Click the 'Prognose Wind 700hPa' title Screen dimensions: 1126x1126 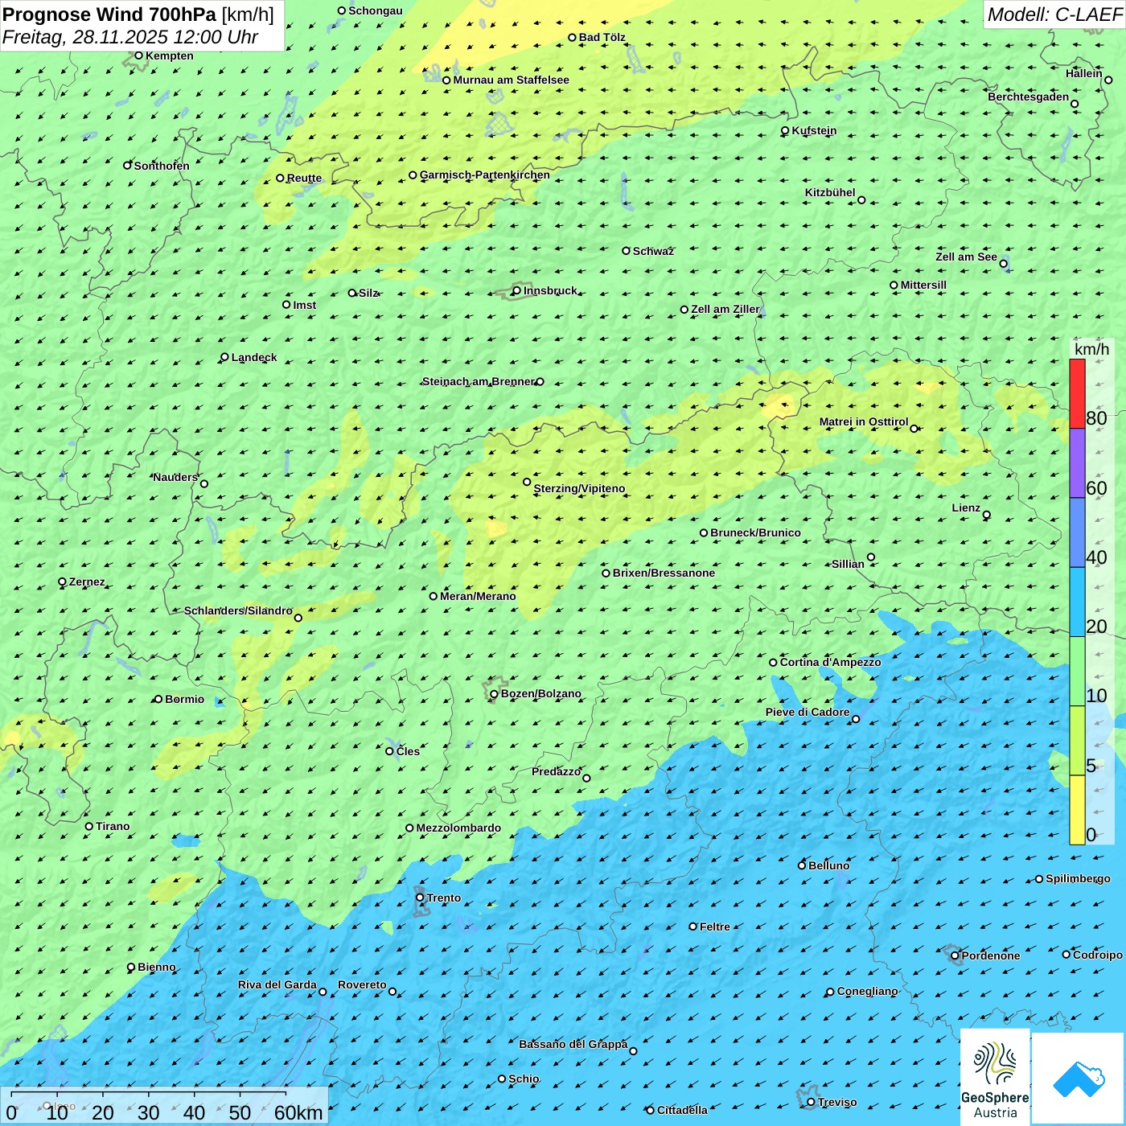[x=109, y=14]
